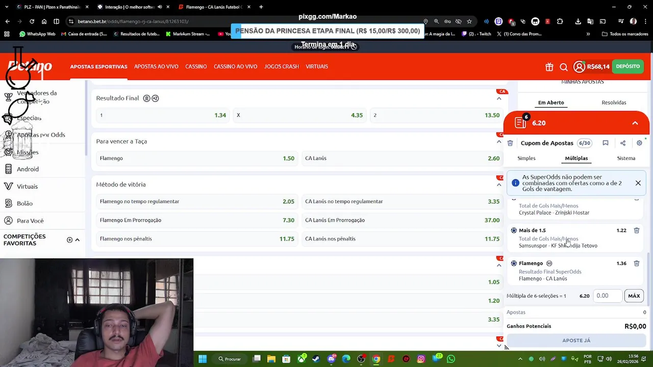This screenshot has width=653, height=367.
Task: Open Em Aberto bets tab
Action: (551, 102)
